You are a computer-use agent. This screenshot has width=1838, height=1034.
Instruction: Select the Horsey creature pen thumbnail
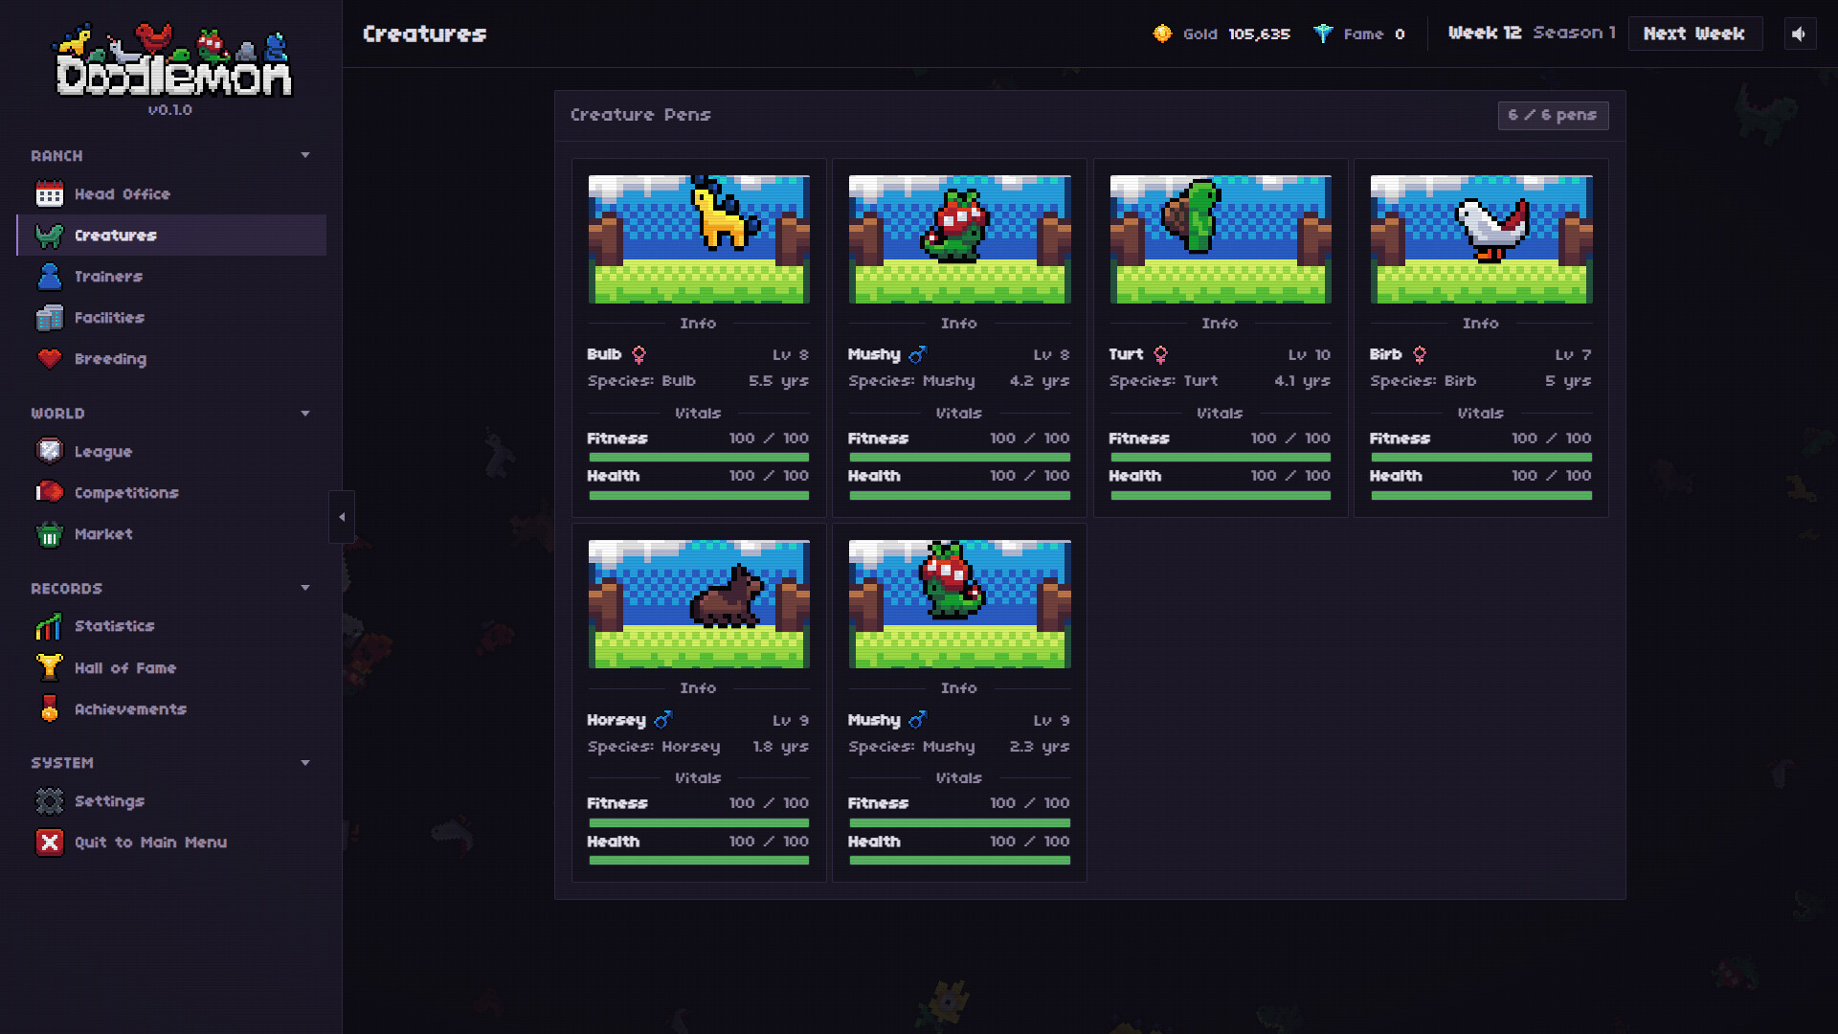pyautogui.click(x=698, y=604)
